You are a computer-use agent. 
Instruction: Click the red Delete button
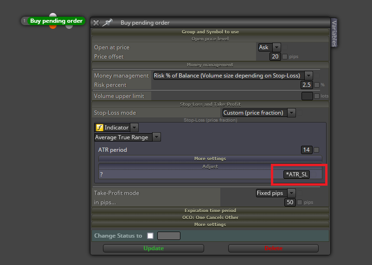click(x=273, y=248)
